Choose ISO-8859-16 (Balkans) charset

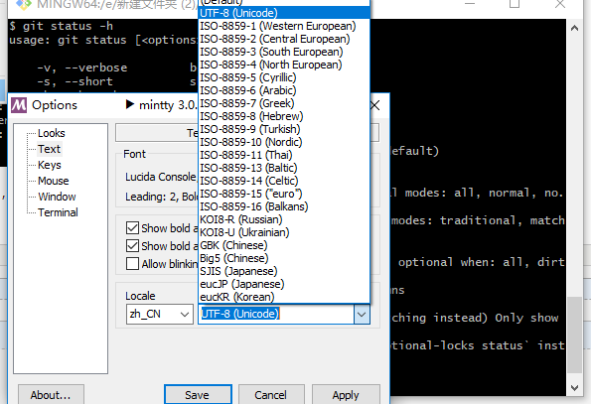pyautogui.click(x=284, y=206)
